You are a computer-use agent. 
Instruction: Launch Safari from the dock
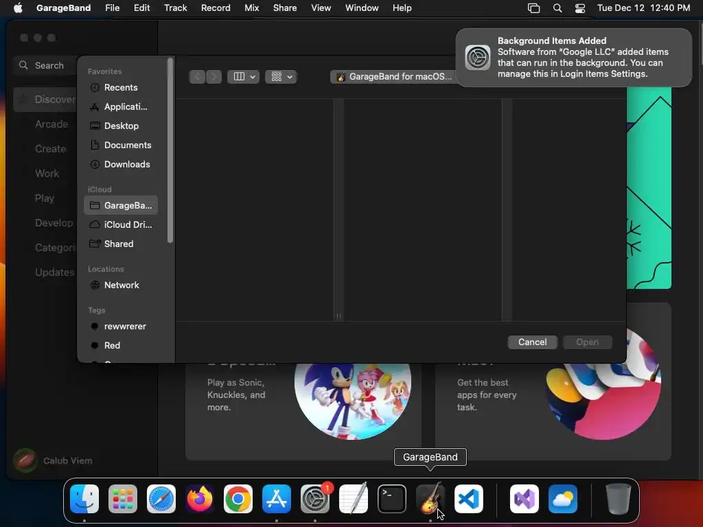tap(161, 499)
